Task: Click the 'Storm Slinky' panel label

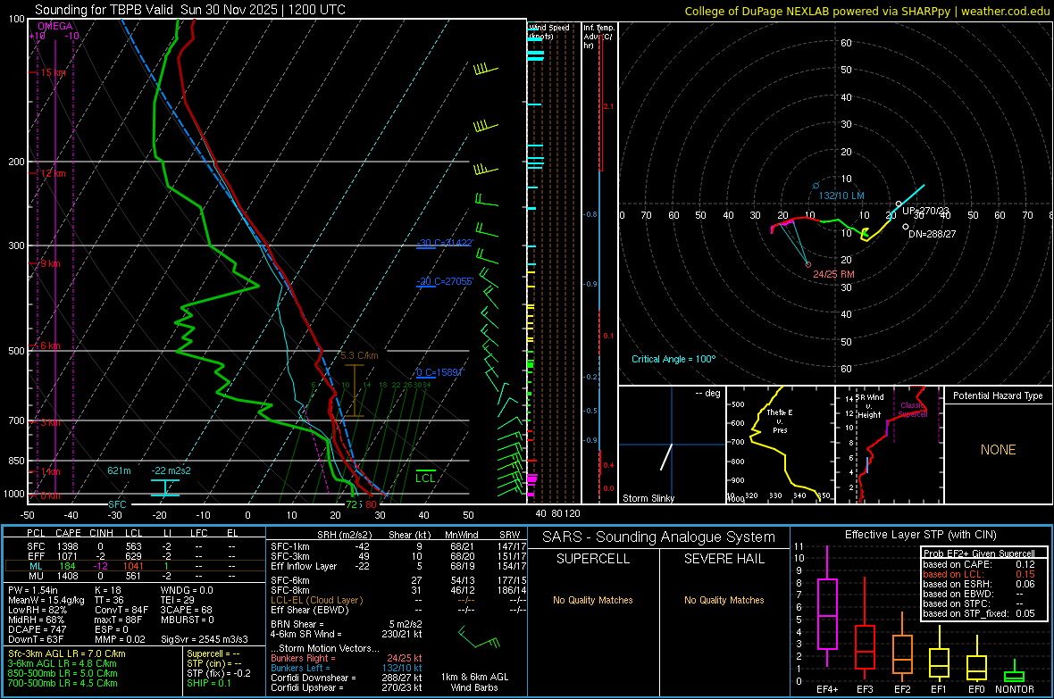Action: pos(648,498)
